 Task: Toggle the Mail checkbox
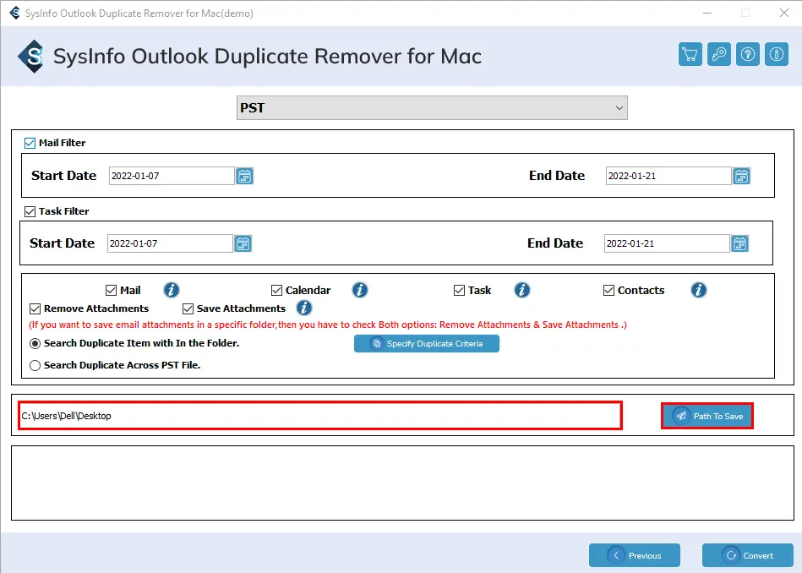pos(111,291)
